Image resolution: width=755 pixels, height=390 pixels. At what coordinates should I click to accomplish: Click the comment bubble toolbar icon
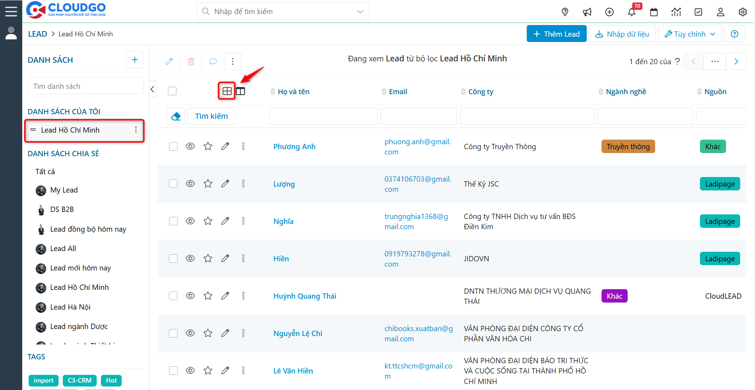click(x=213, y=61)
